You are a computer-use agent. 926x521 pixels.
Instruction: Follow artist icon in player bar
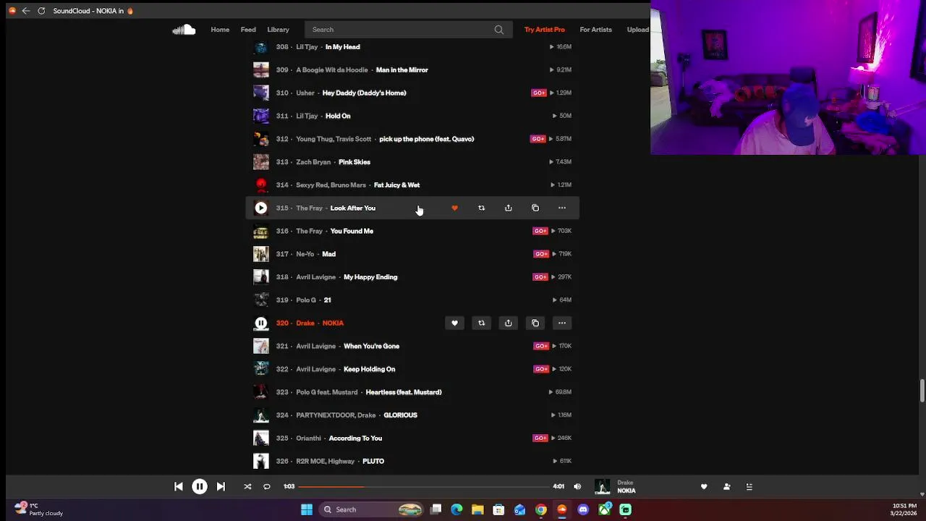click(x=727, y=487)
